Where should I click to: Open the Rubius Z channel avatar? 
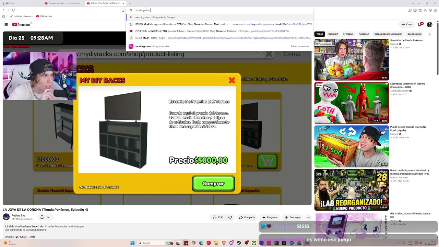[6, 217]
